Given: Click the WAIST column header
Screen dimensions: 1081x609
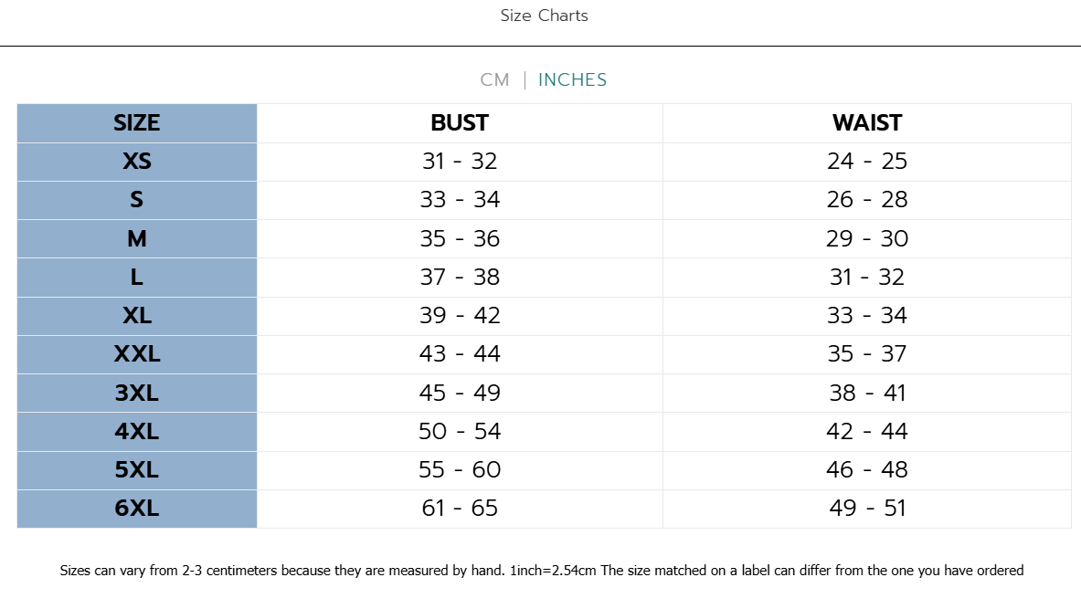Looking at the screenshot, I should (x=867, y=123).
